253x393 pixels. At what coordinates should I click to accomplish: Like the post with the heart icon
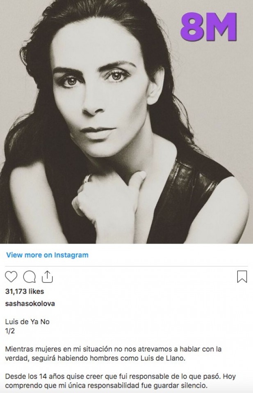[11, 277]
